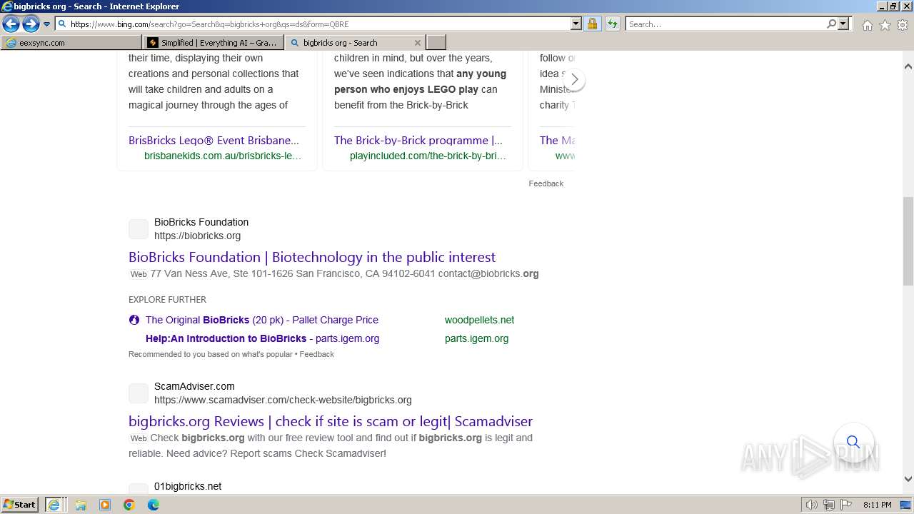Click the scrollbar down arrow

point(908,480)
